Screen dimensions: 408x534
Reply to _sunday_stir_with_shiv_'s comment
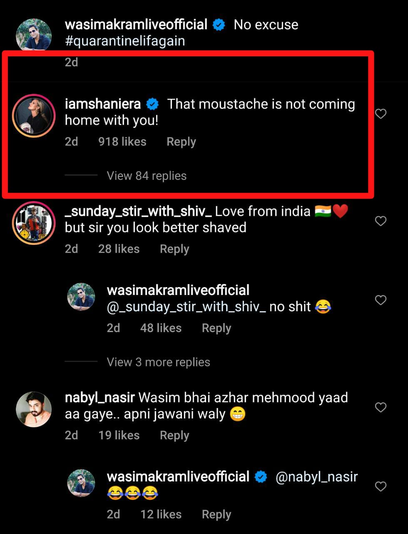tap(174, 249)
